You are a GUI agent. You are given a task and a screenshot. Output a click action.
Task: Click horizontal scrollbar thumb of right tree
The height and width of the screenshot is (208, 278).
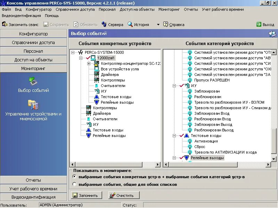[x=203, y=164]
